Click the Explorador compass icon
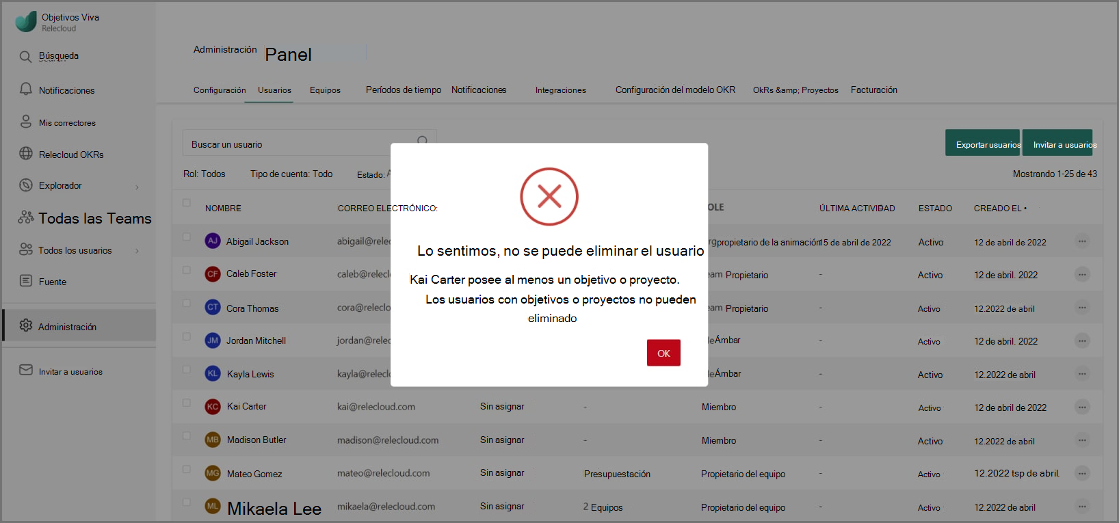 (x=26, y=185)
